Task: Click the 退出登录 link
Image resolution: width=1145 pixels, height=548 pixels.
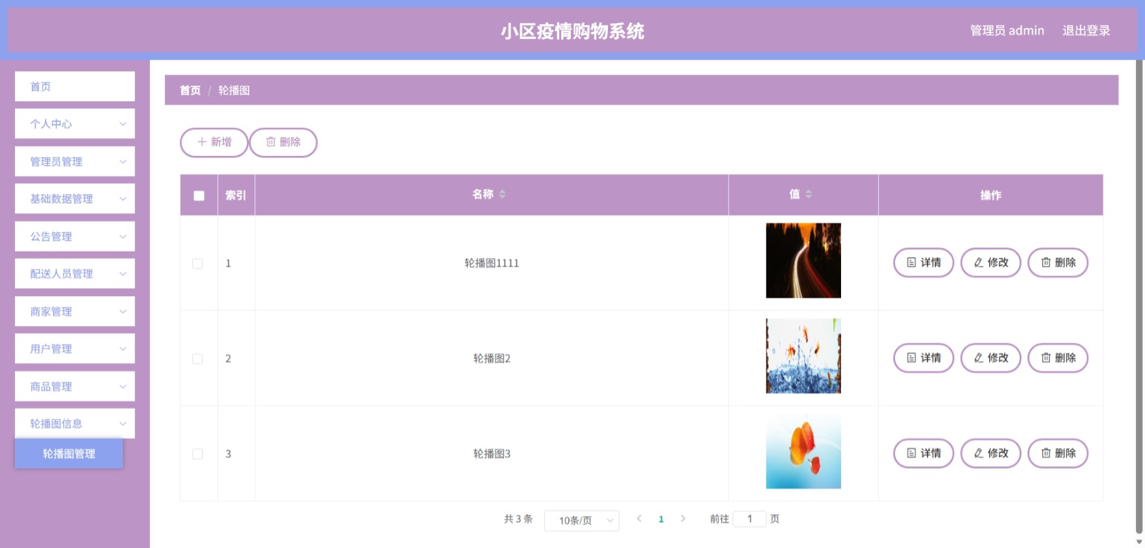Action: (1086, 31)
